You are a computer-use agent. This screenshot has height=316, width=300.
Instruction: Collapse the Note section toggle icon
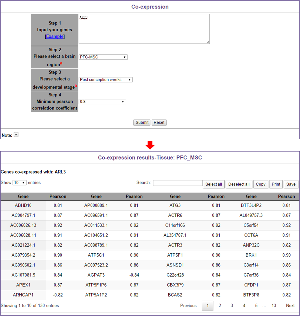point(16,135)
